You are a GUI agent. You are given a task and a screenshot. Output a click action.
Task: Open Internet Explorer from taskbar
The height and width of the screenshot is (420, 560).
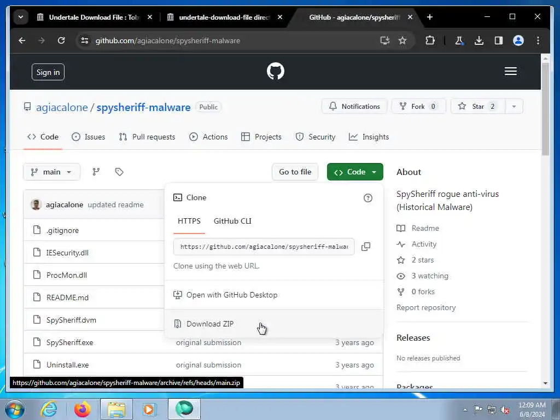(x=48, y=409)
